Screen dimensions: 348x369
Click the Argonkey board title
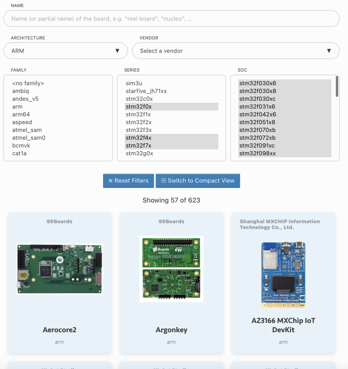click(x=171, y=330)
